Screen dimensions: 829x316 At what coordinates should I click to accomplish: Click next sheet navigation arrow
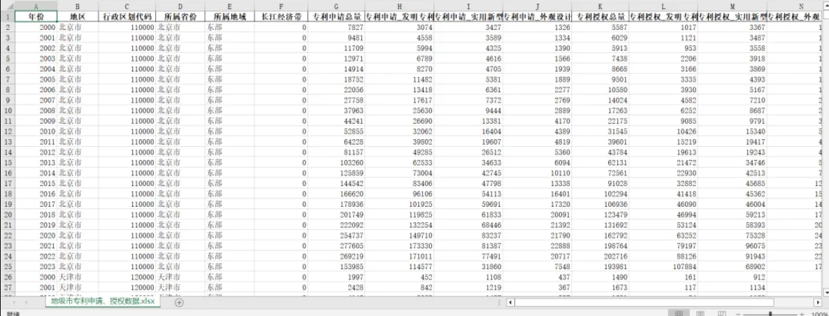coord(26,302)
